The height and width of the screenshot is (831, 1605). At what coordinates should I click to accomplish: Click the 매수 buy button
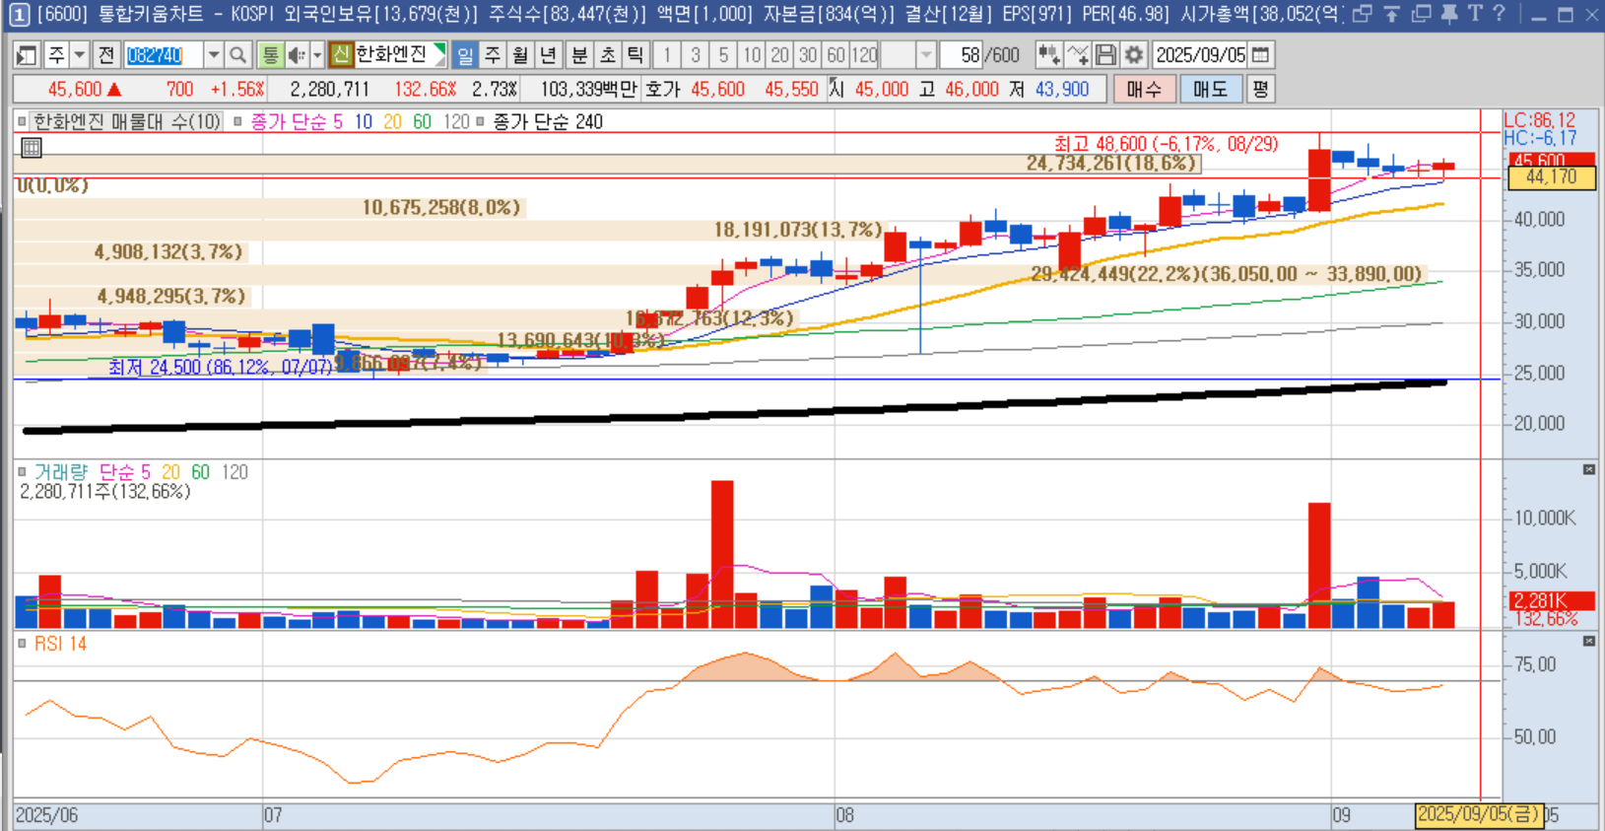coord(1144,90)
